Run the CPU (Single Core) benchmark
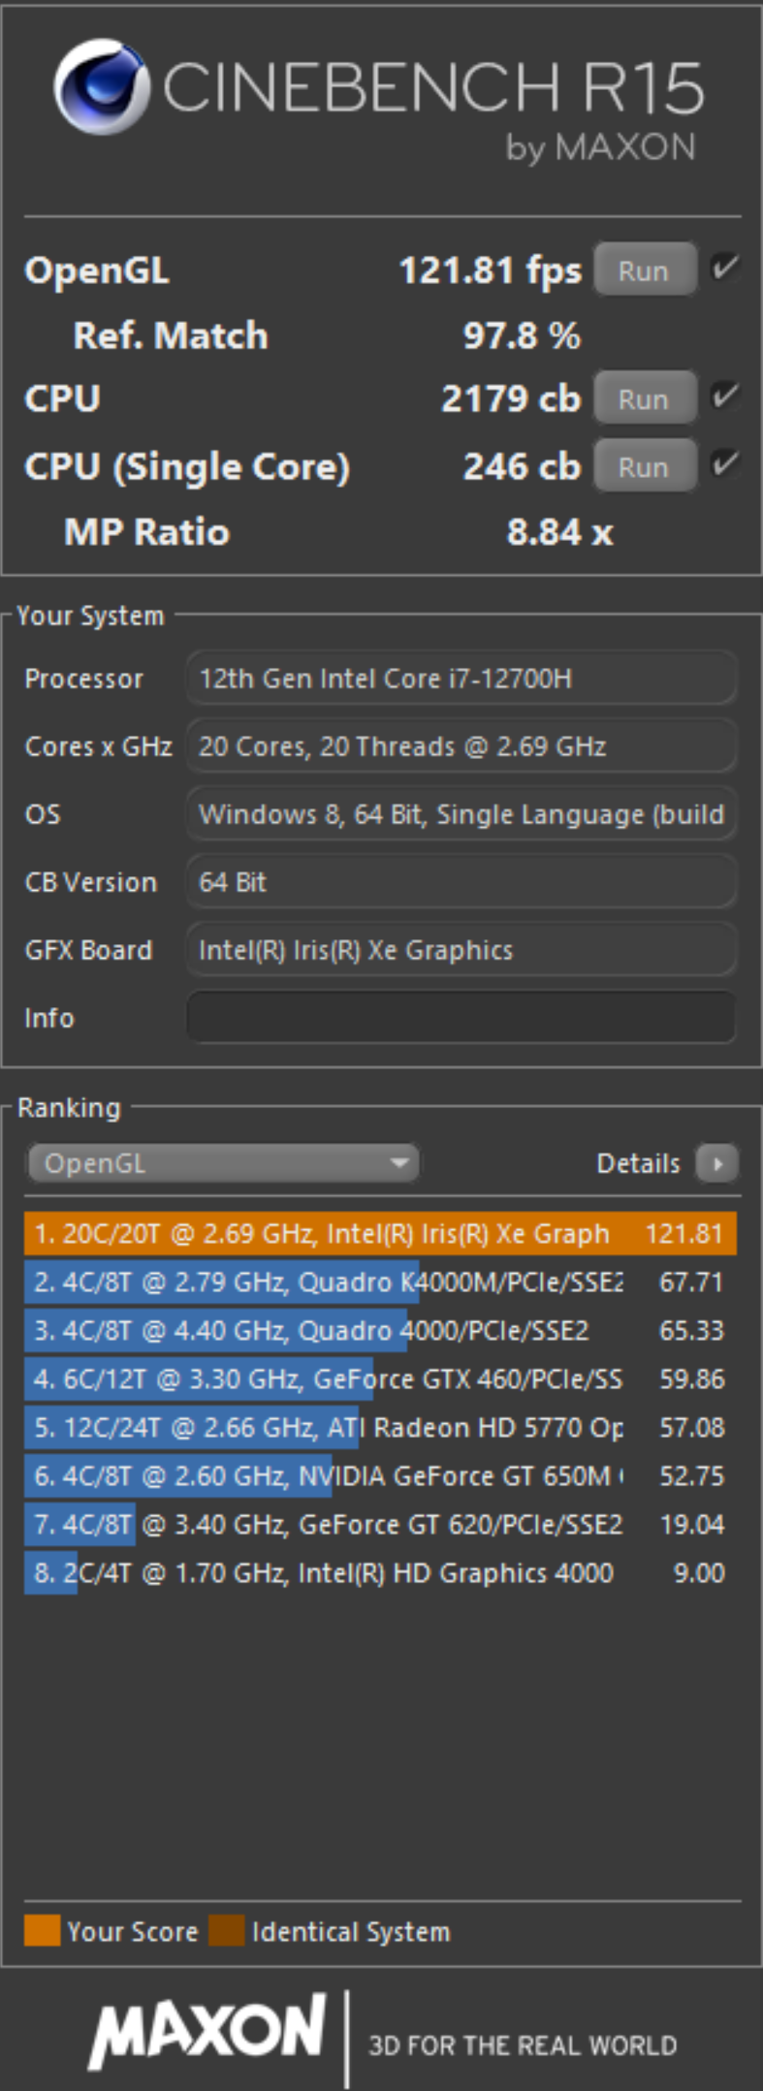The image size is (763, 2091). tap(645, 466)
